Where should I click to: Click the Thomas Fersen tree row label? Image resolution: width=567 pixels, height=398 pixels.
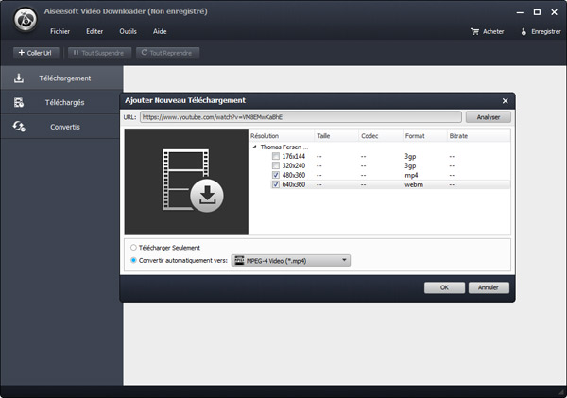click(283, 147)
